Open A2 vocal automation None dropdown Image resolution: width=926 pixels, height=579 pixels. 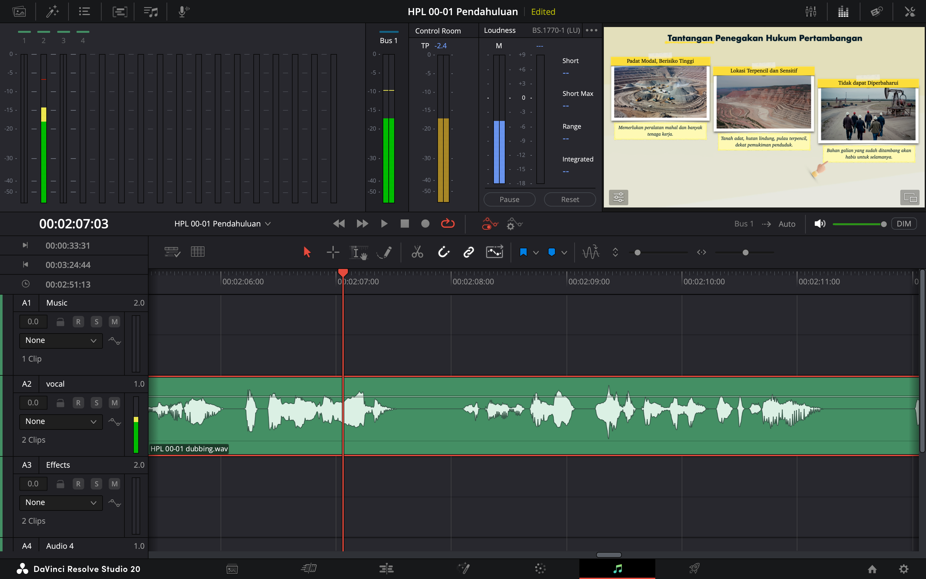(61, 421)
